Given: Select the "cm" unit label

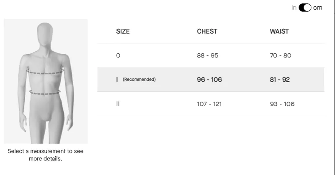Looking at the screenshot, I should (x=318, y=8).
